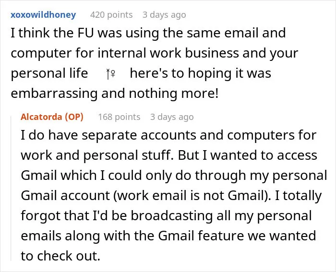
Task: Click the line 'forgot that I'd be broadcasting'
Action: pyautogui.click(x=166, y=216)
